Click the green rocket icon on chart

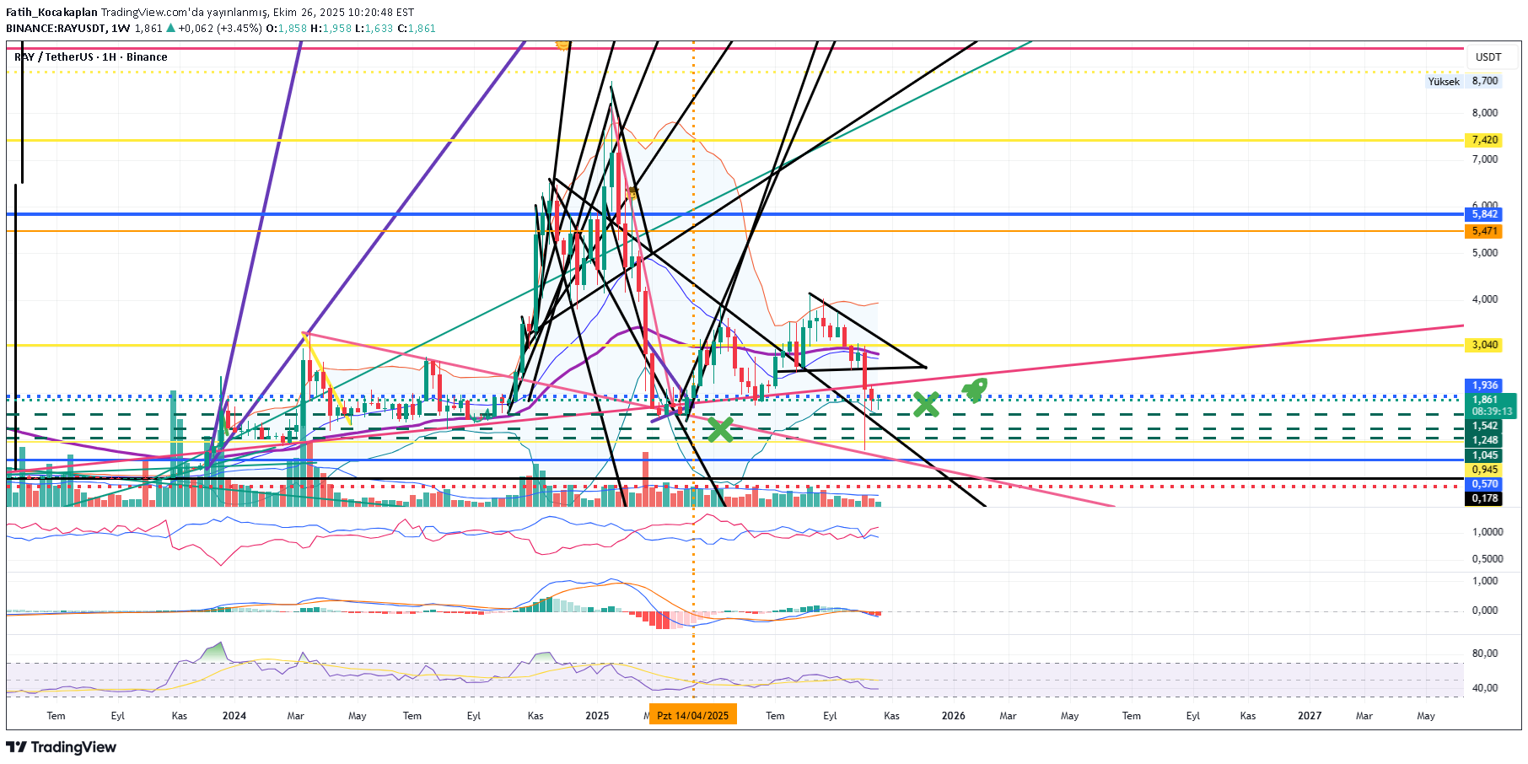(974, 390)
